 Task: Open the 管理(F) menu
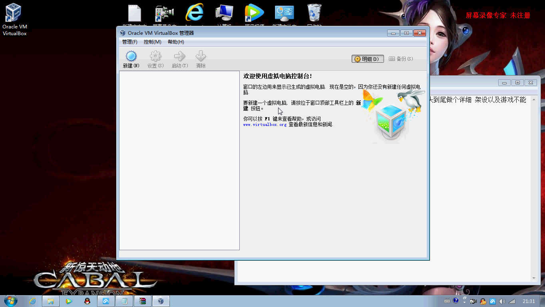[x=130, y=42]
